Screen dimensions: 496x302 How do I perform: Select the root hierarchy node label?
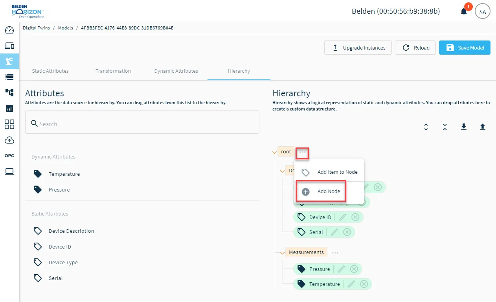286,152
